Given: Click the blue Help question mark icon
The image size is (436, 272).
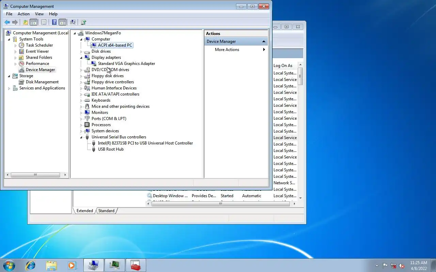Looking at the screenshot, I should (54, 22).
